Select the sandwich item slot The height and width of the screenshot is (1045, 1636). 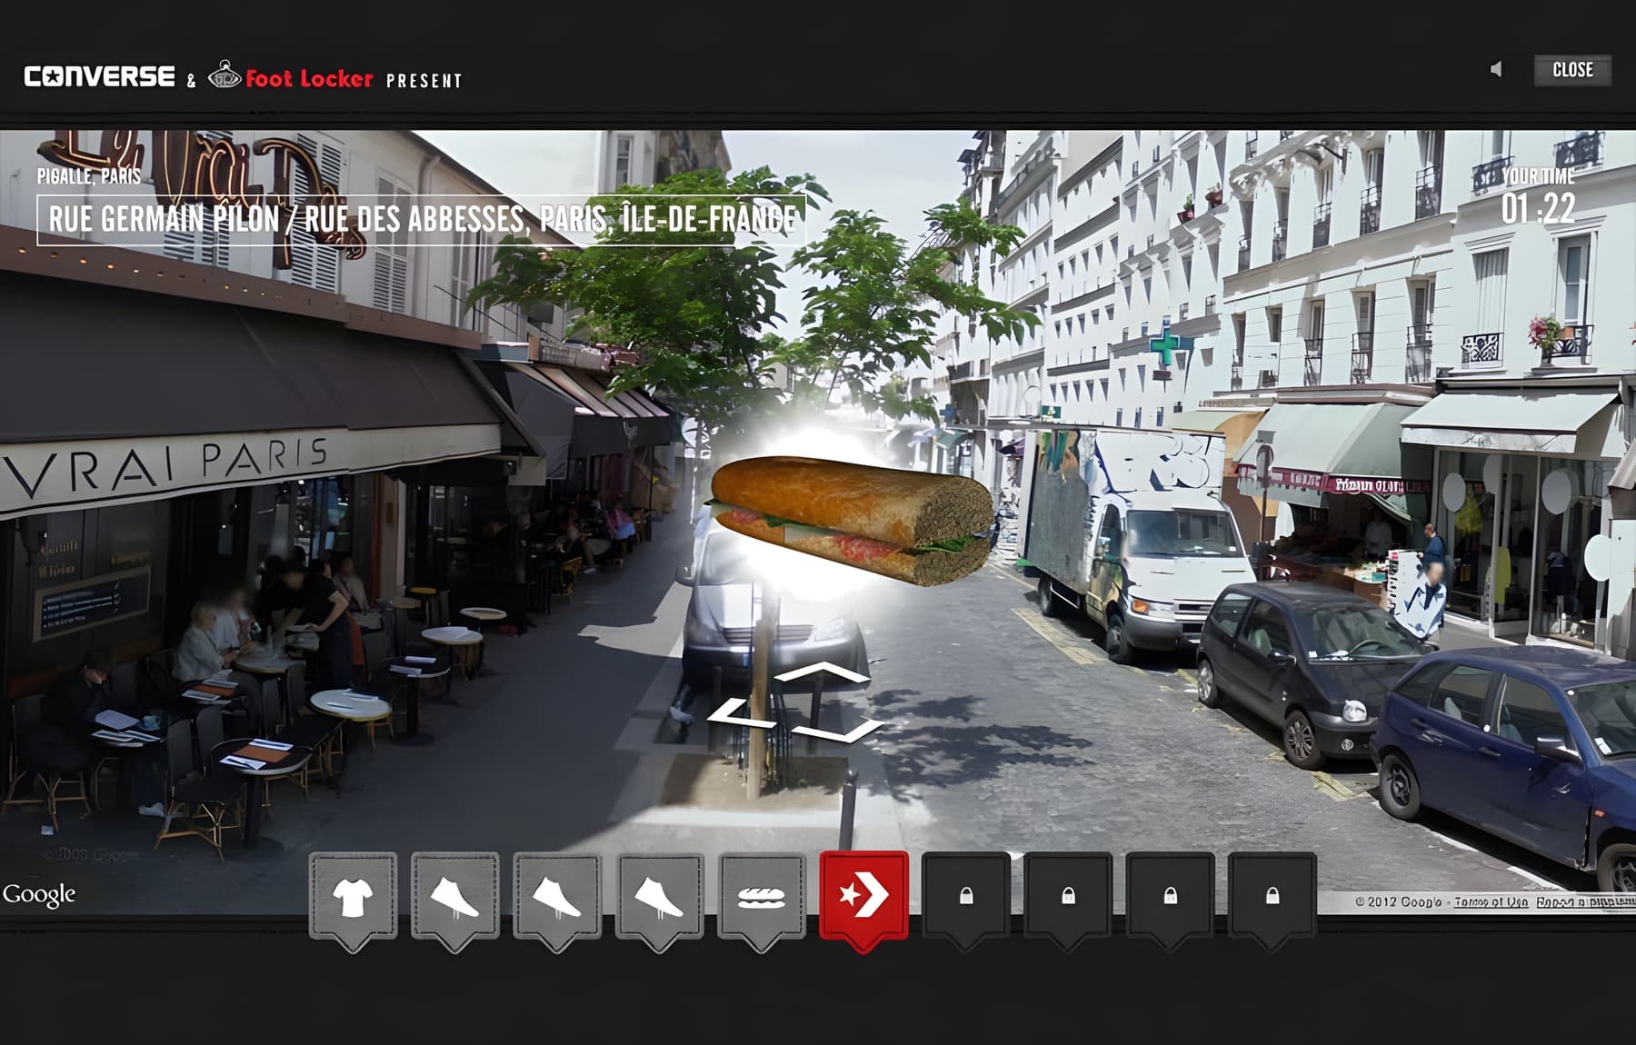click(x=761, y=898)
